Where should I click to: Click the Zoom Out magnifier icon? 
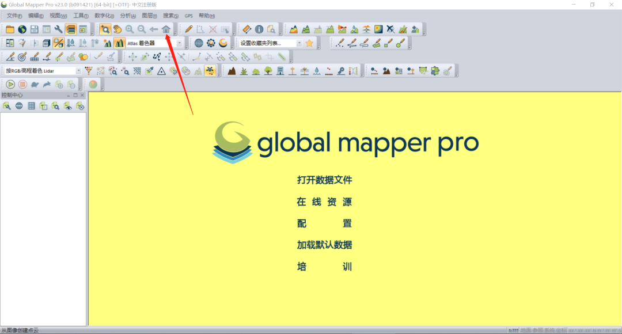[x=142, y=29]
